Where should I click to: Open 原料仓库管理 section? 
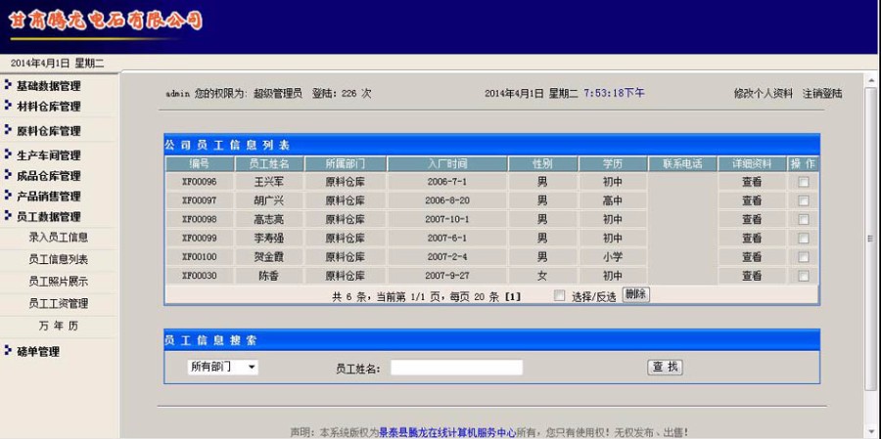(48, 131)
